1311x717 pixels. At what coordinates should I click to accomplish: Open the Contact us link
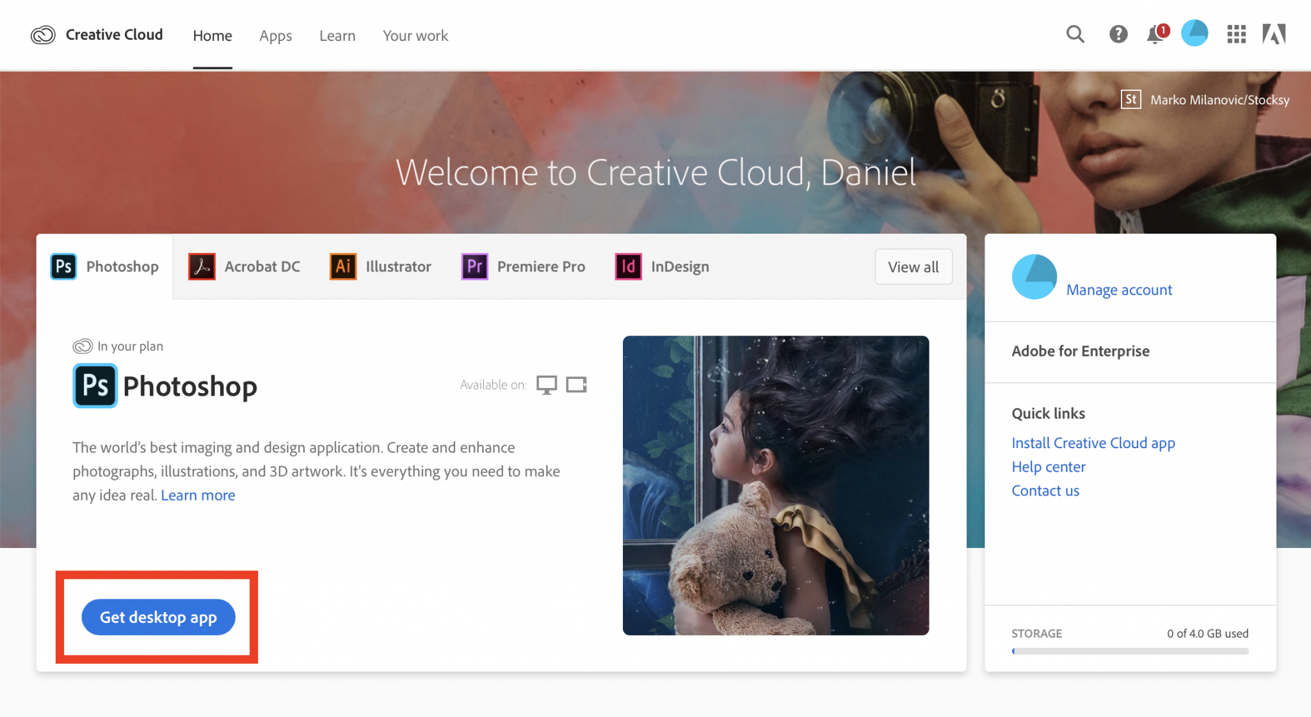[1045, 490]
